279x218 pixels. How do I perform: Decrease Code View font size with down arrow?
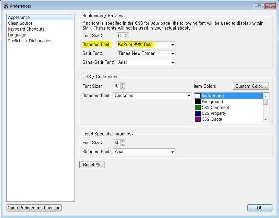pyautogui.click(x=123, y=87)
